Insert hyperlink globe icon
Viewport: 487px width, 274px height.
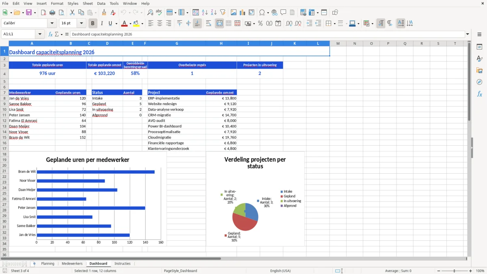tap(274, 13)
